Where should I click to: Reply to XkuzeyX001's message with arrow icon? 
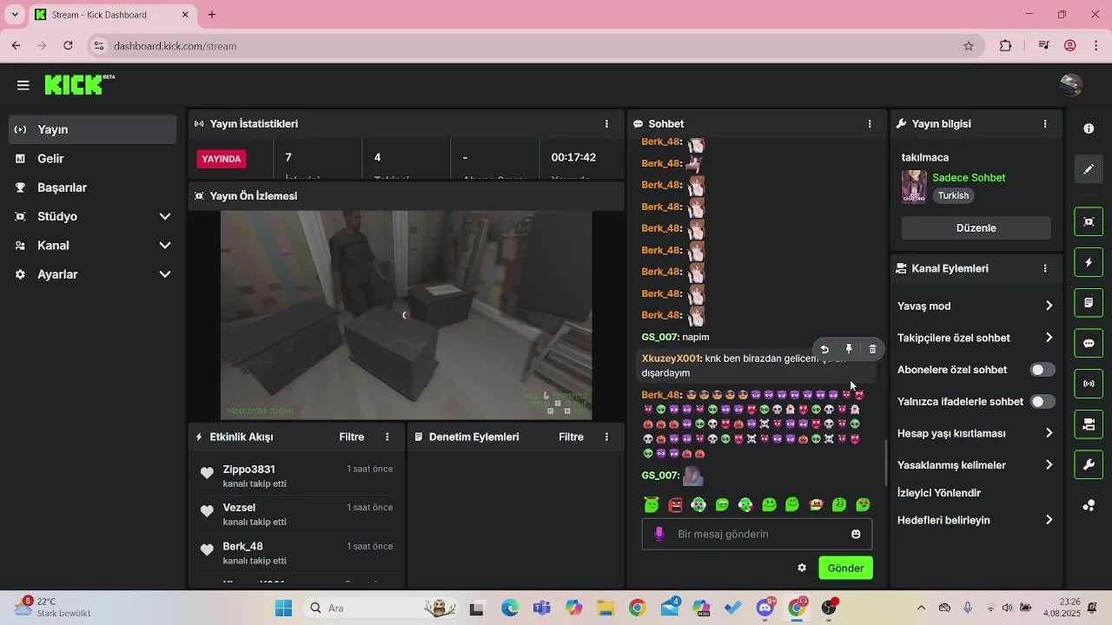coord(824,349)
